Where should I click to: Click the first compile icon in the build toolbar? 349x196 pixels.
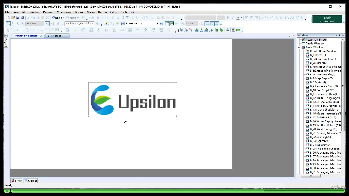(x=181, y=30)
